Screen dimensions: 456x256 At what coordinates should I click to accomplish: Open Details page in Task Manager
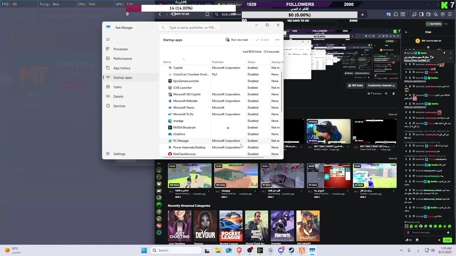click(x=130, y=96)
